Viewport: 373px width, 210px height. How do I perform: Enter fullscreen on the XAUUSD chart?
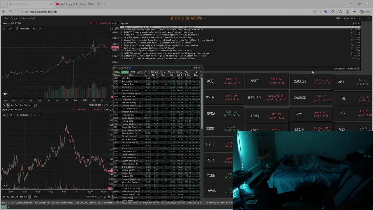[x=111, y=29]
